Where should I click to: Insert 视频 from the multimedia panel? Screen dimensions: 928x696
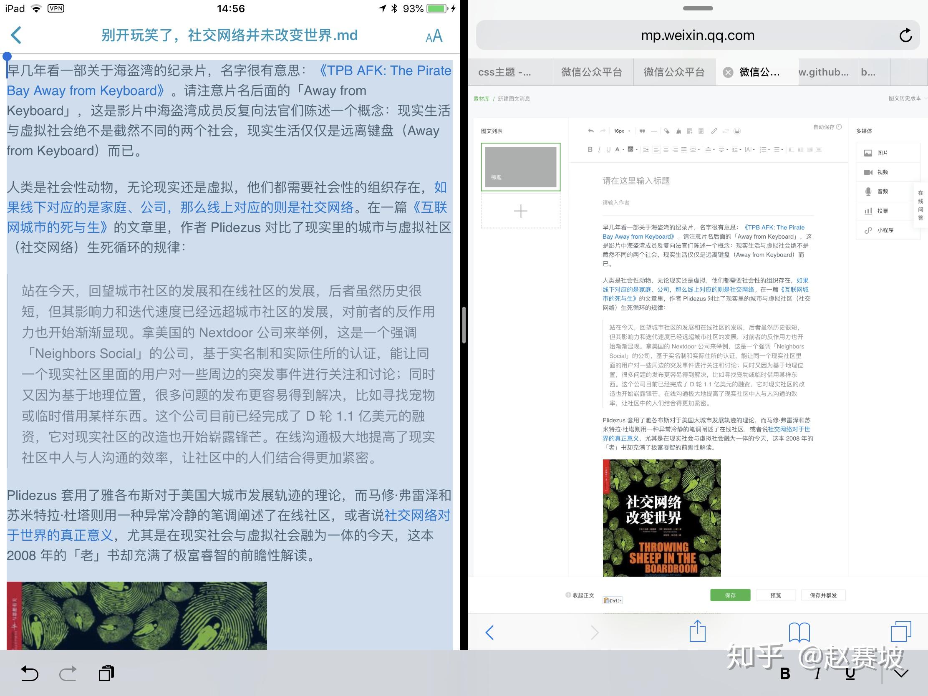coord(888,172)
